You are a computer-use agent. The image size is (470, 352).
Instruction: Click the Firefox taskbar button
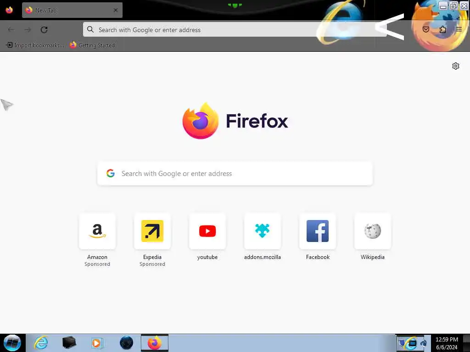click(x=155, y=343)
